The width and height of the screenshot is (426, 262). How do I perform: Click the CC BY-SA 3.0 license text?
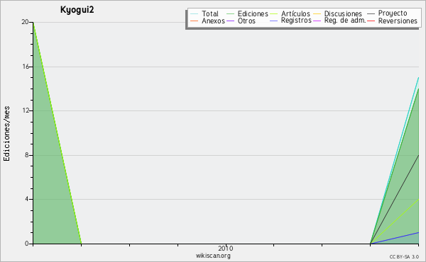point(404,256)
